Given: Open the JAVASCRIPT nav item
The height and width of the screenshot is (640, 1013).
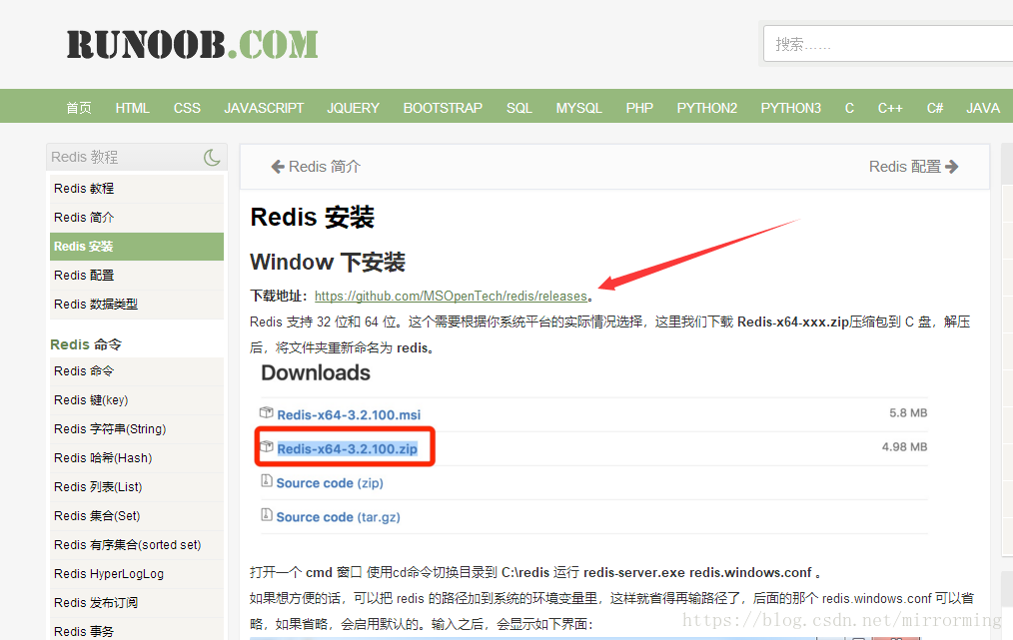Looking at the screenshot, I should (x=264, y=108).
